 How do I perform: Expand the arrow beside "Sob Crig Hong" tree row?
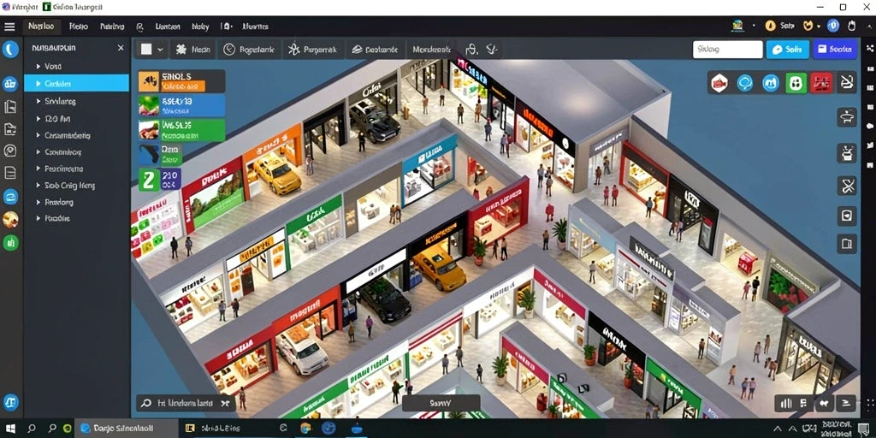[x=38, y=186]
